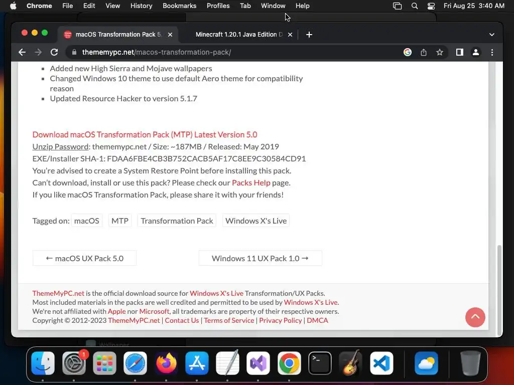Close the macOS Transformation Pack tab
The image size is (514, 385).
170,35
